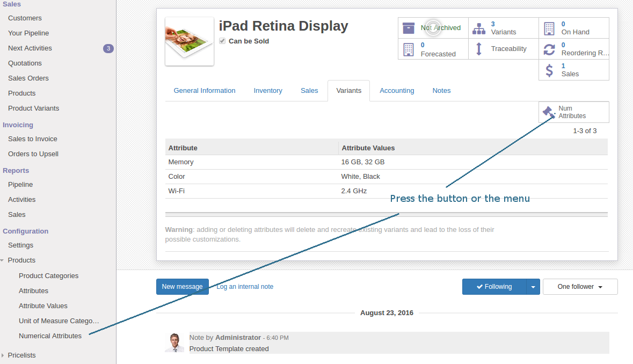Open the Activities report
The height and width of the screenshot is (364, 633).
[22, 199]
